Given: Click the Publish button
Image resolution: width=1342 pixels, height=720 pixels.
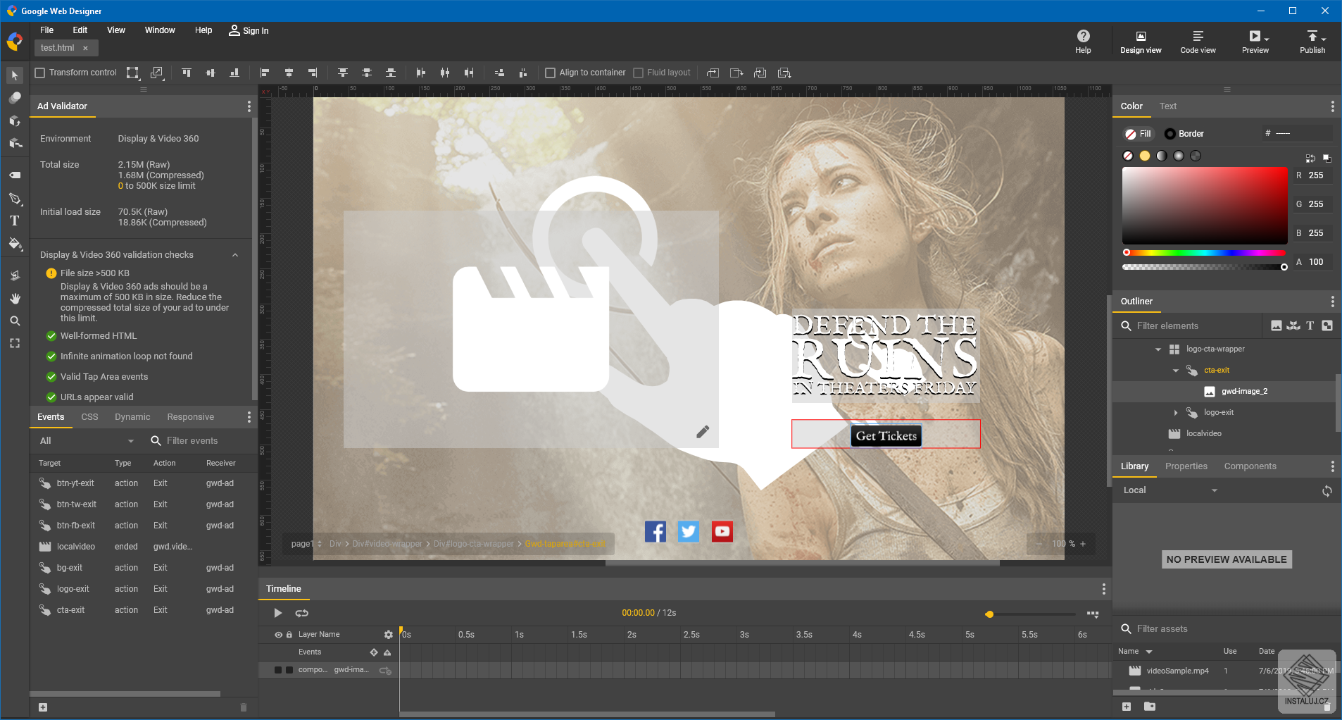Looking at the screenshot, I should point(1312,41).
